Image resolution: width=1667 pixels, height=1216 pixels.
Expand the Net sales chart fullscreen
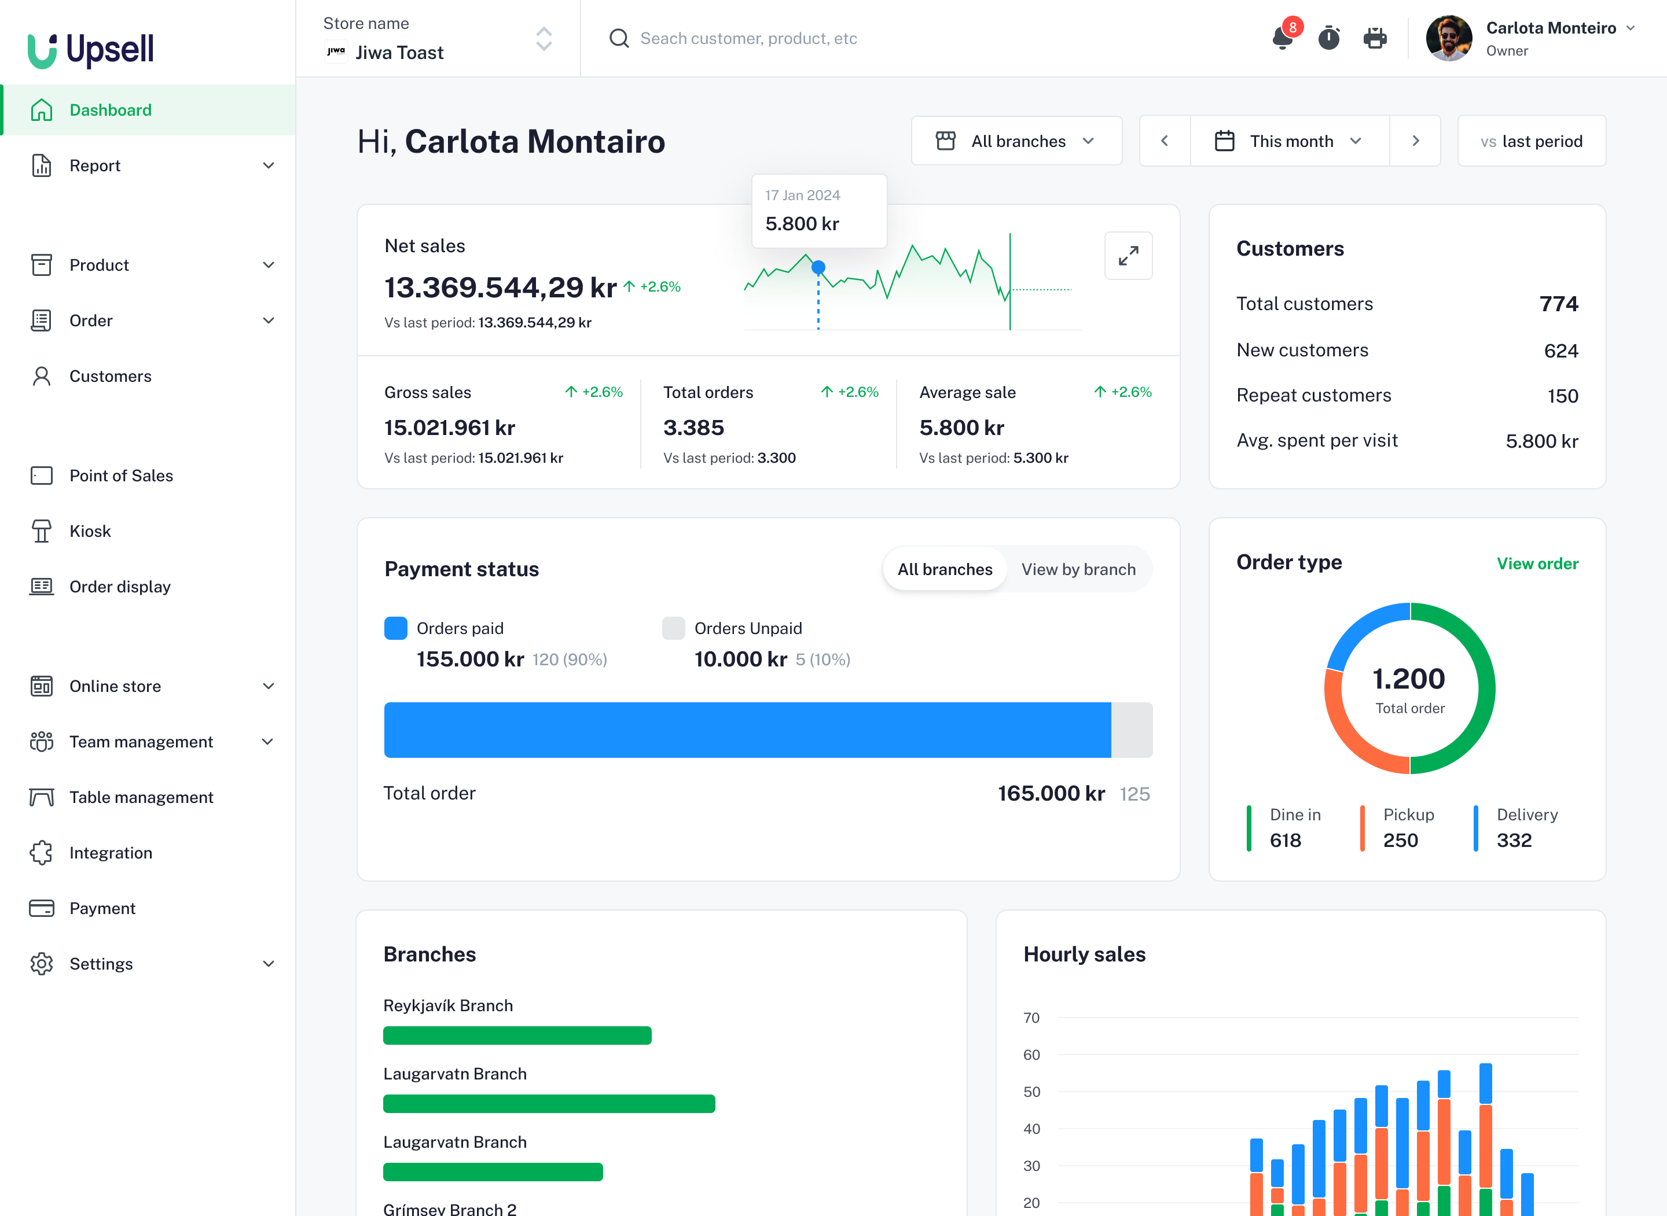pos(1128,256)
